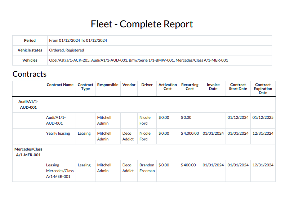
Task: Select the bold Mercedes/Class A/1-MER-001 group row
Action: click(28, 152)
